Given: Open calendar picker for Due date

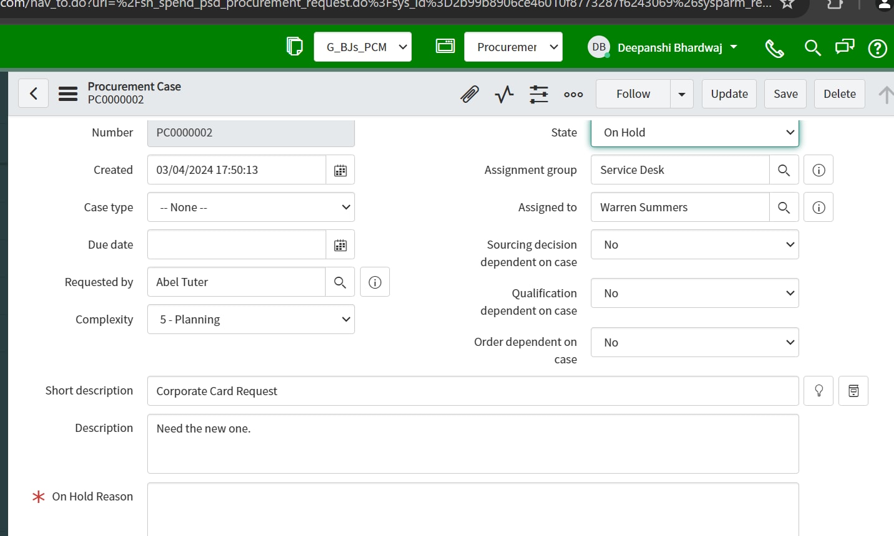Looking at the screenshot, I should point(340,245).
